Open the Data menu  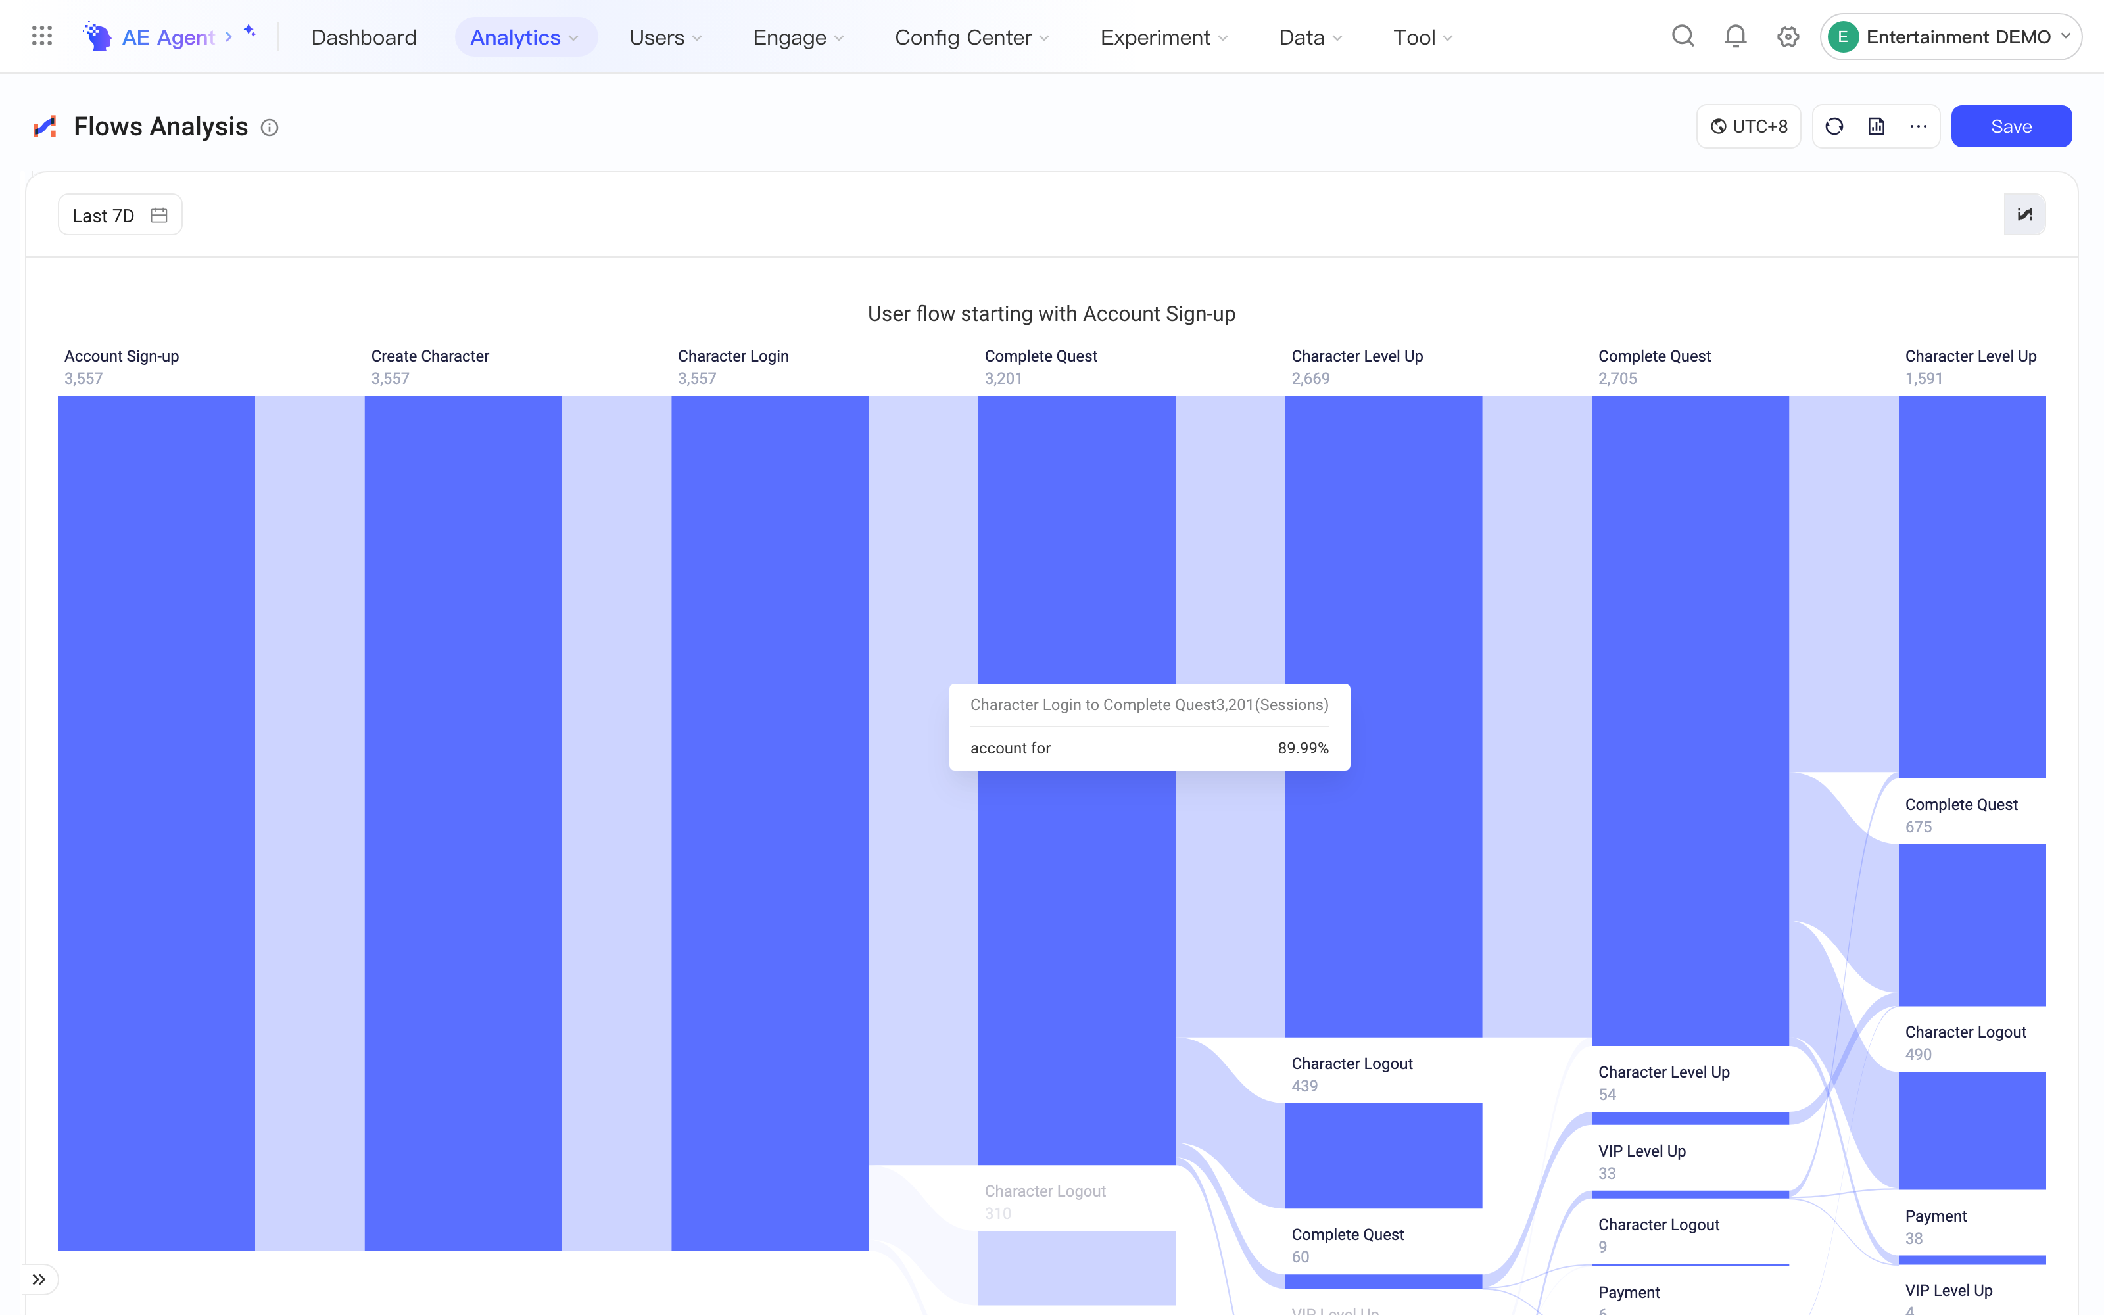pyautogui.click(x=1310, y=37)
